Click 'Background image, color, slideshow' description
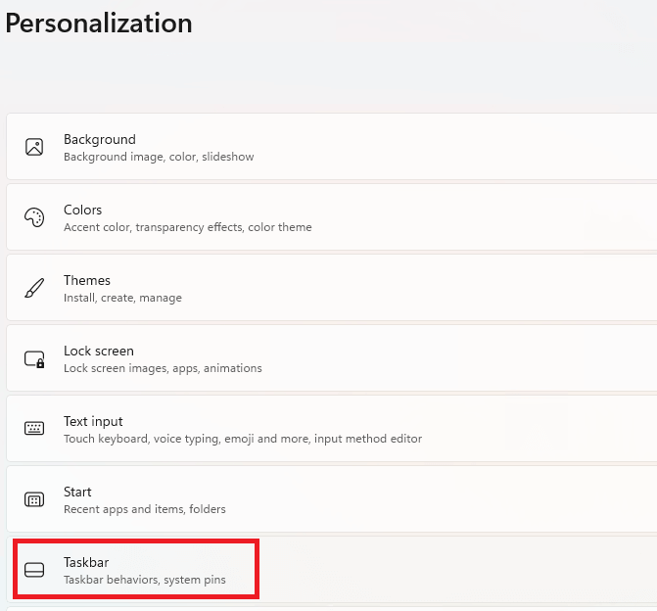Screen dimensions: 657x611 pyautogui.click(x=159, y=157)
